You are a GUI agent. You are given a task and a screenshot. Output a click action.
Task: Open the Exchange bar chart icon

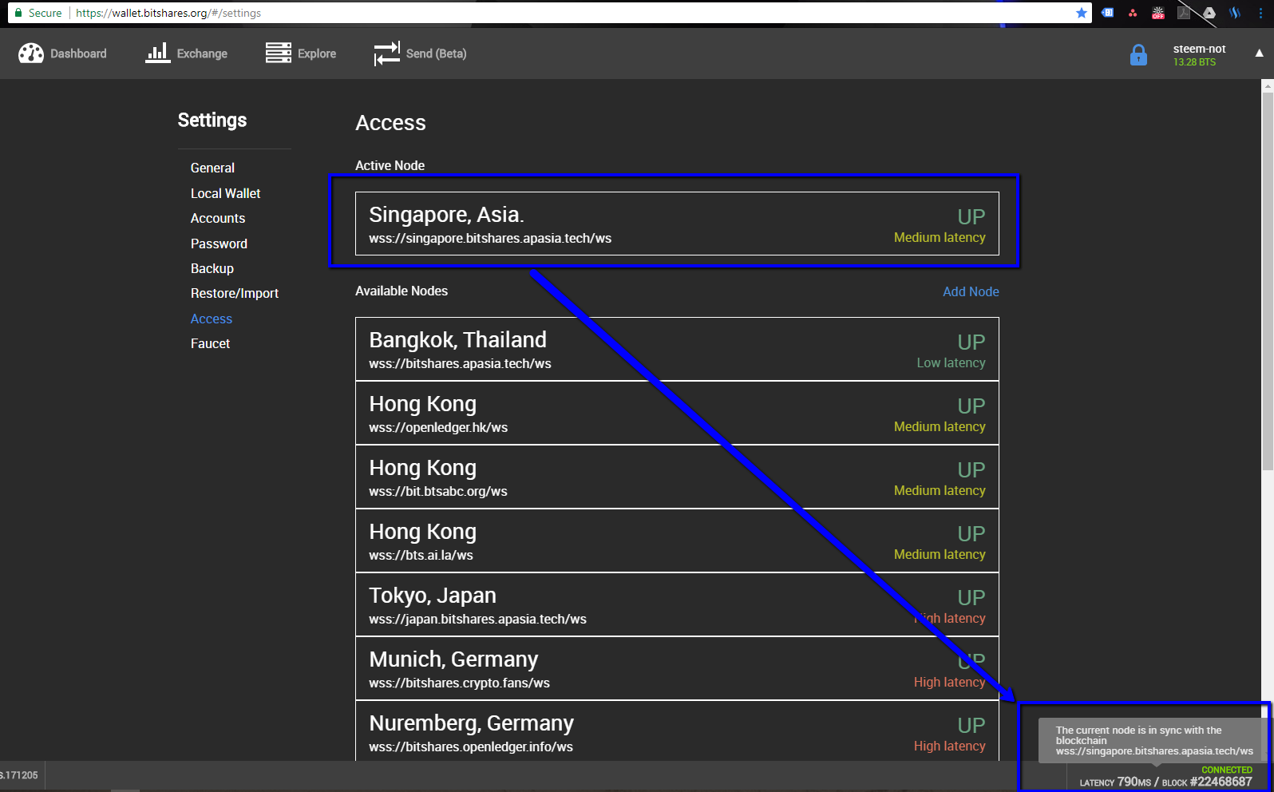158,53
